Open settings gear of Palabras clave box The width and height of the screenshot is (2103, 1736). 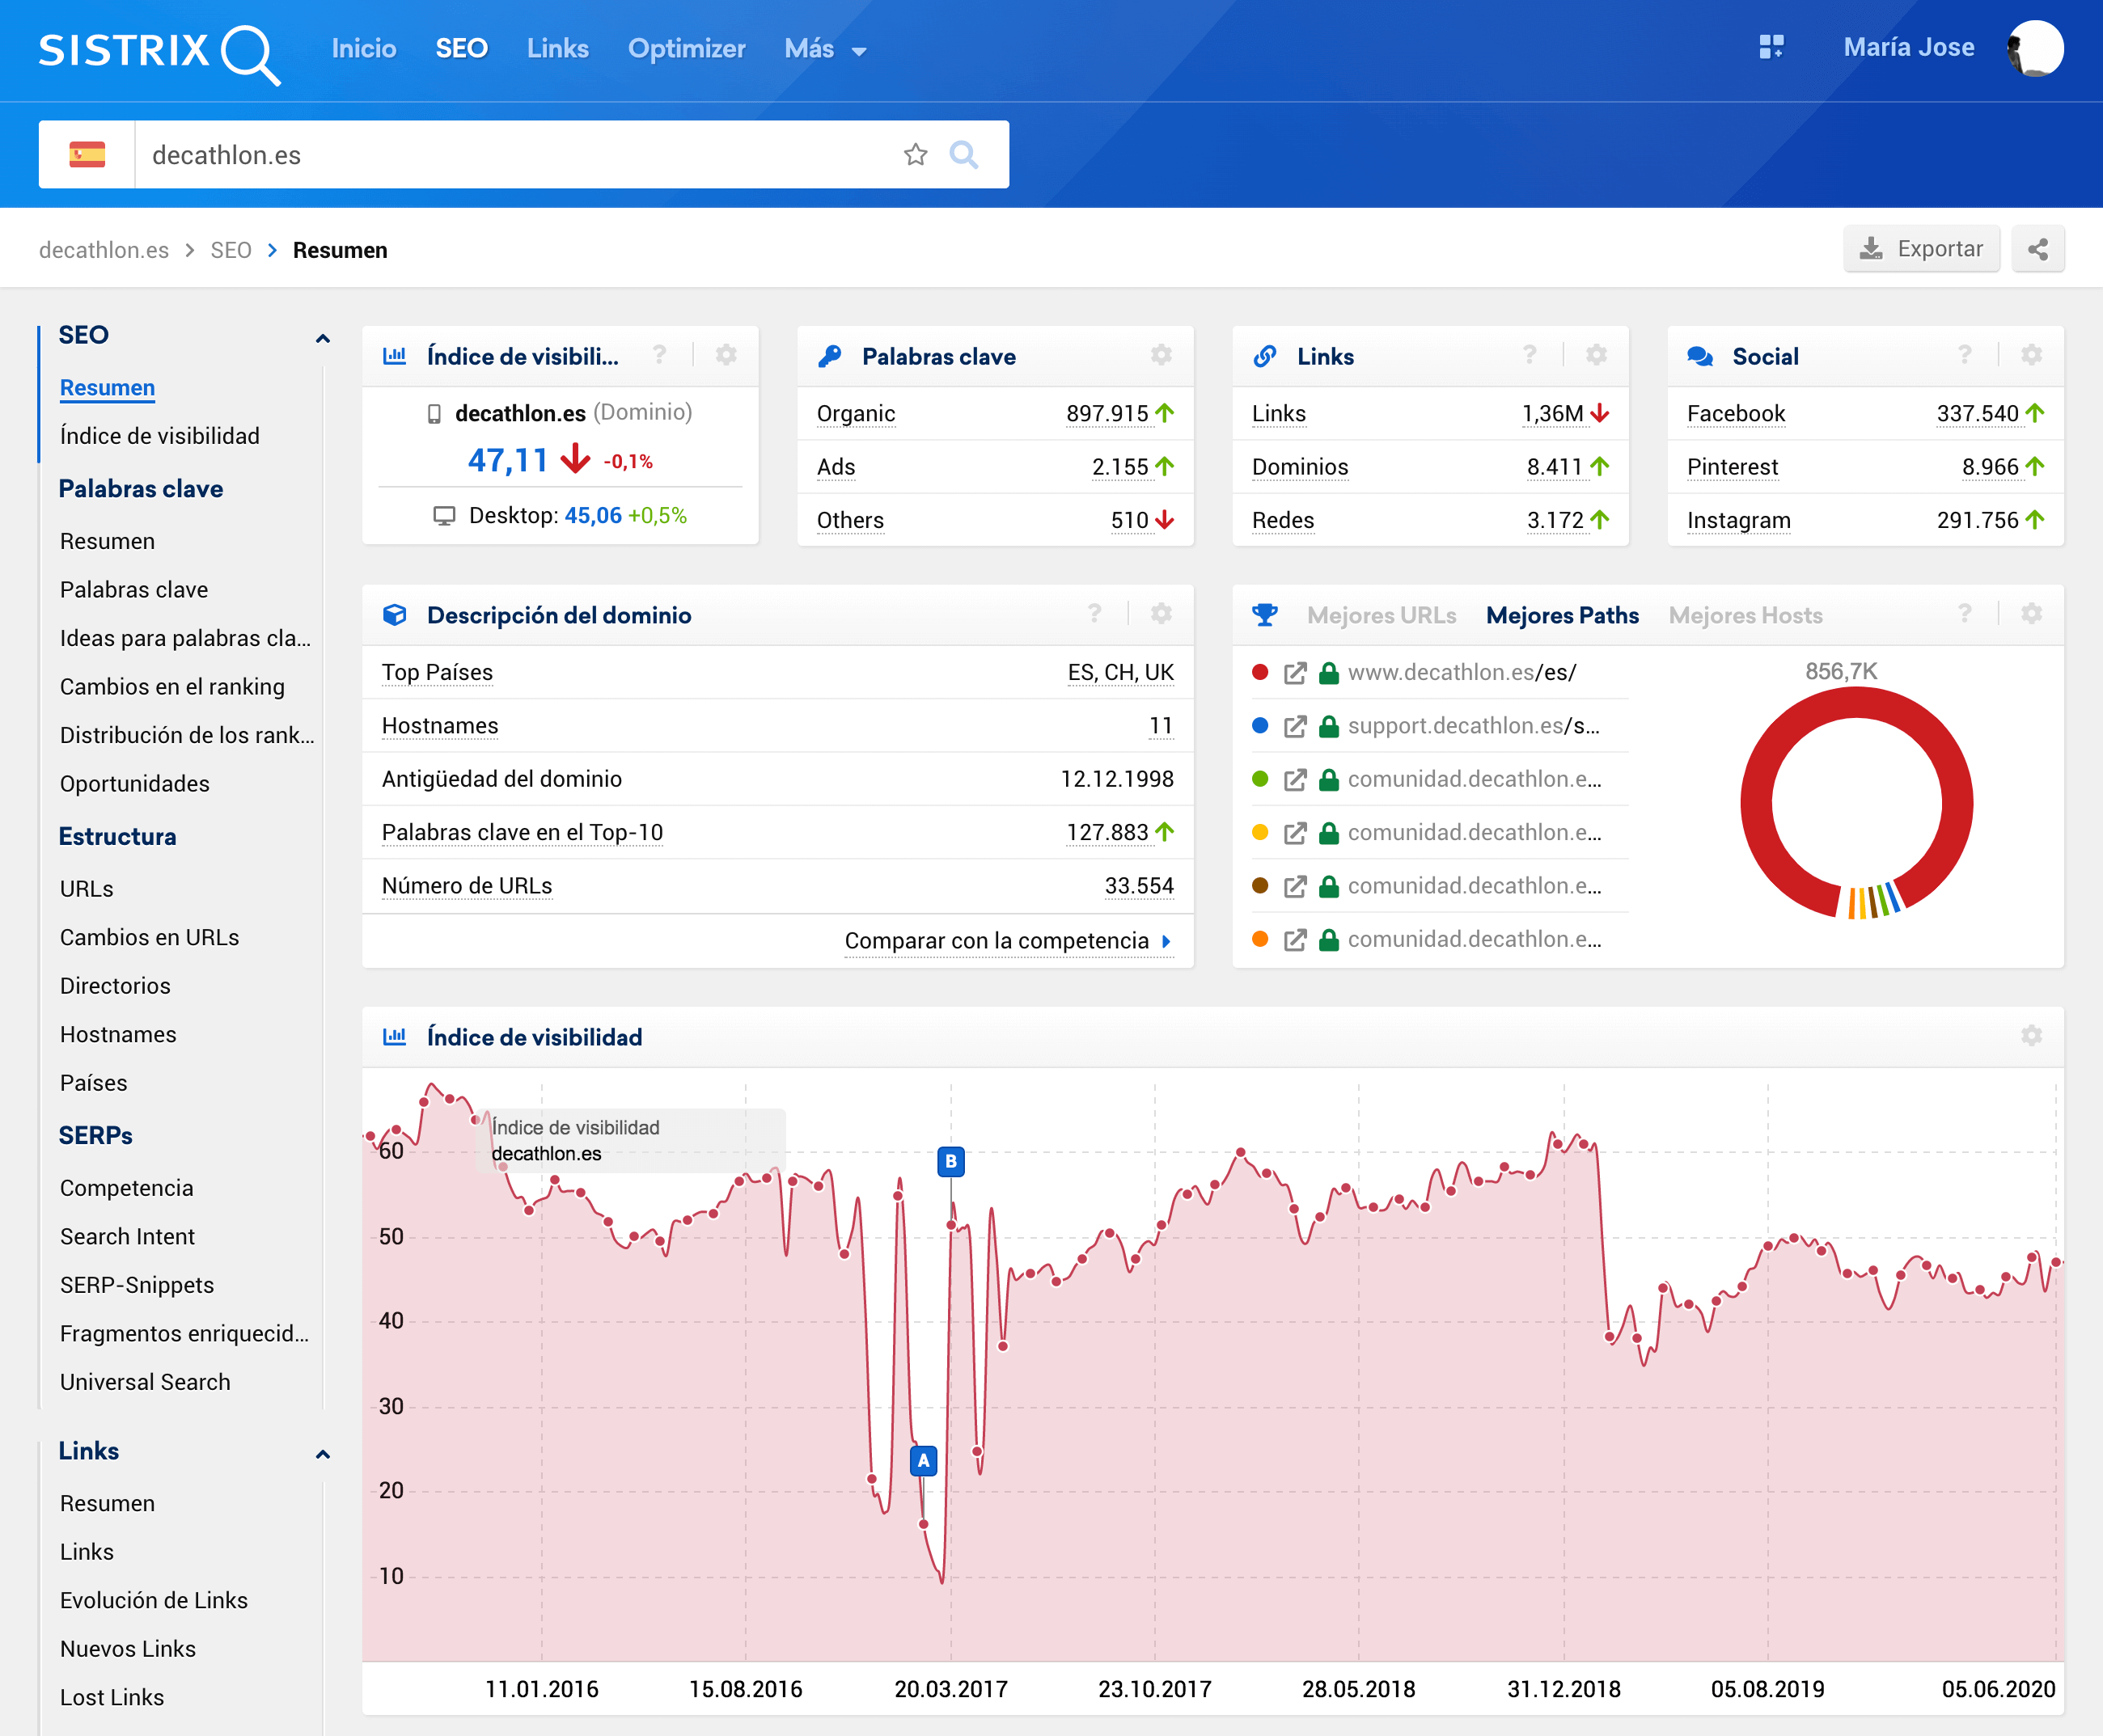[1161, 355]
